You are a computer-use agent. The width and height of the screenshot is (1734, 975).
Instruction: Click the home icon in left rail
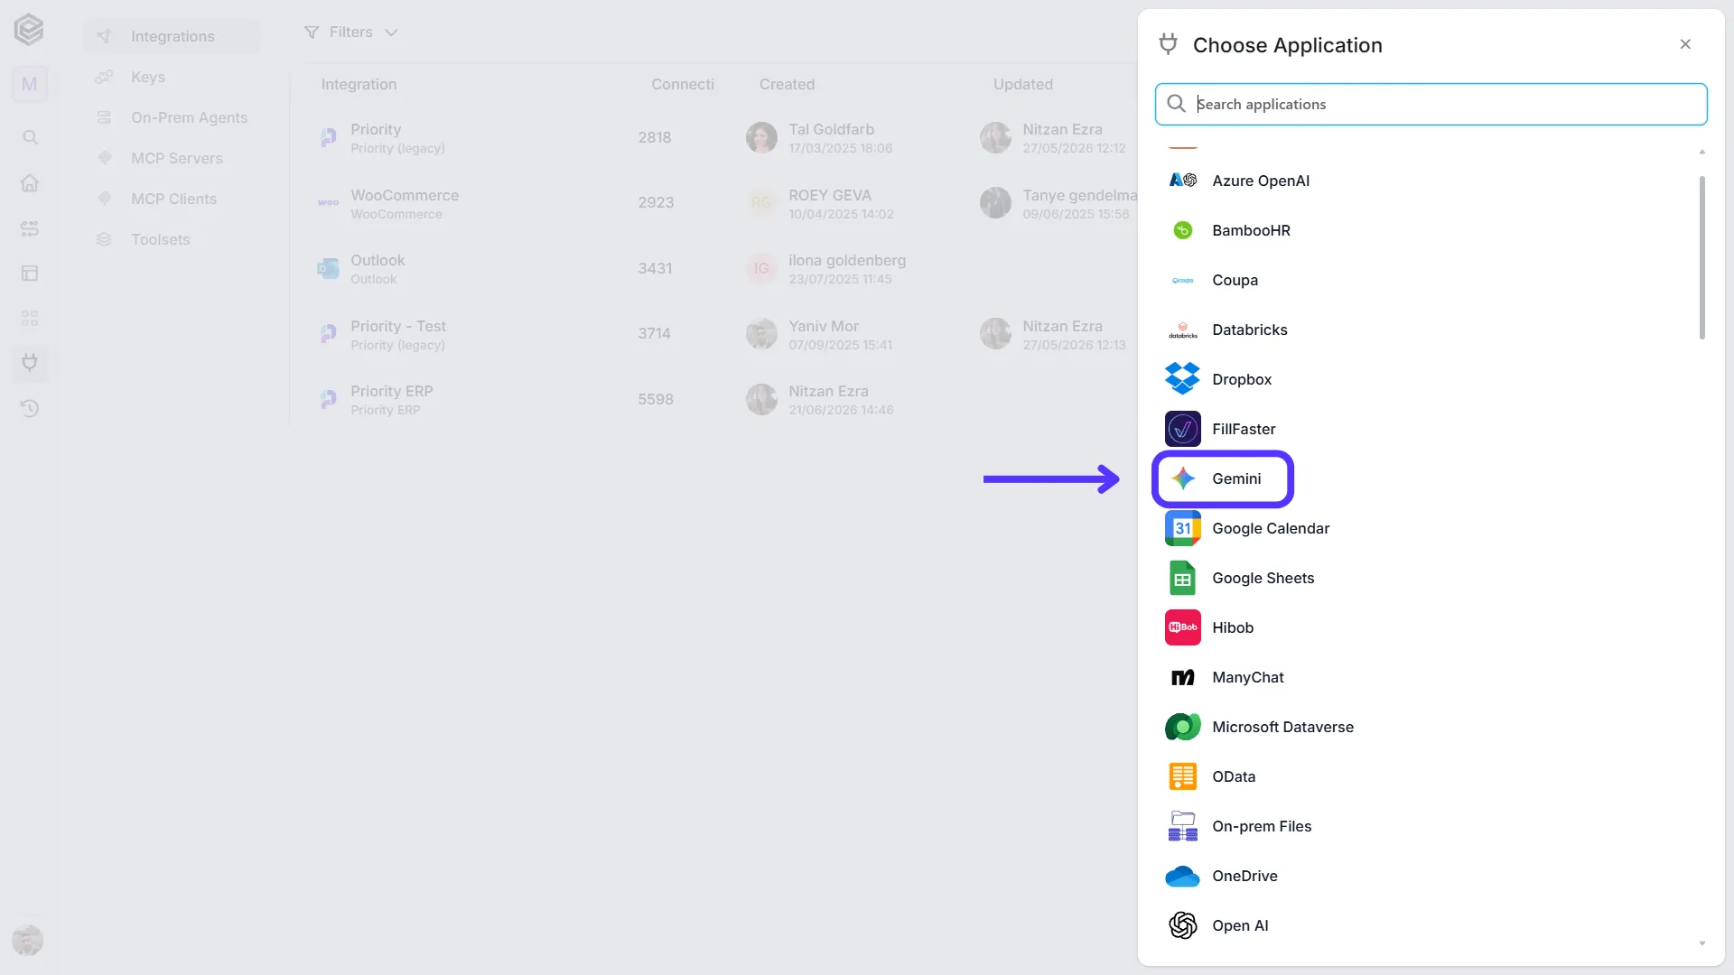click(30, 182)
